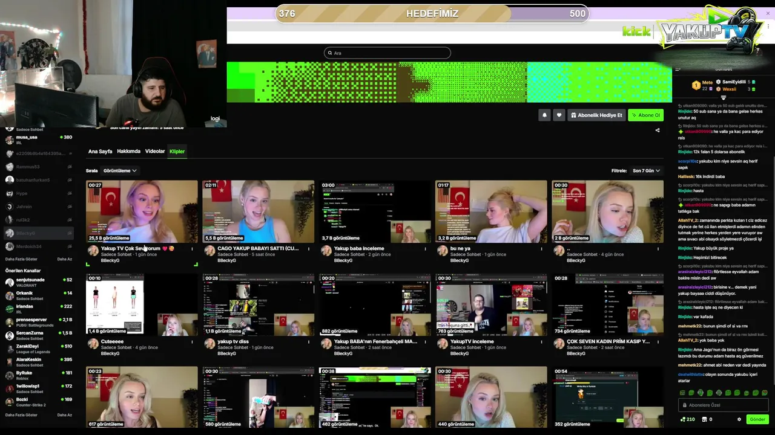Open musa_usa channel avatar in sidebar
The image size is (775, 435).
pyautogui.click(x=10, y=140)
